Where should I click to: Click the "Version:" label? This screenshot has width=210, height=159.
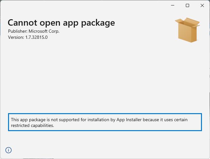tap(16, 37)
